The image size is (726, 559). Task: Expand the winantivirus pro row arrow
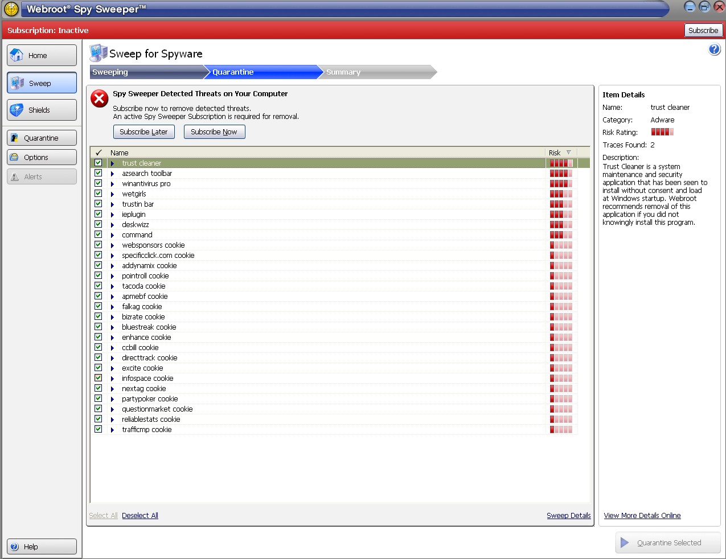coord(112,184)
